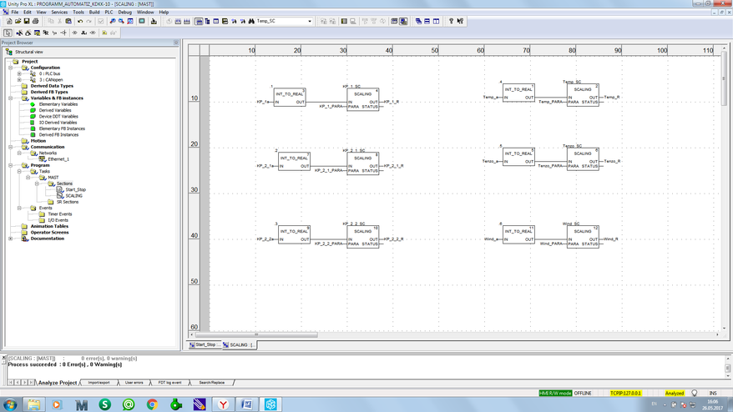Click the Elementary Variables green icon
The height and width of the screenshot is (412, 733).
click(x=33, y=104)
